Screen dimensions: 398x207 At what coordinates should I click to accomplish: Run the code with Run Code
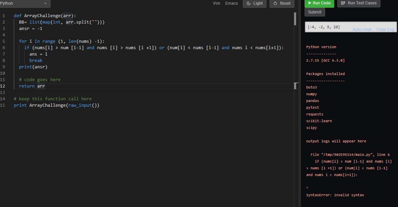pos(319,3)
